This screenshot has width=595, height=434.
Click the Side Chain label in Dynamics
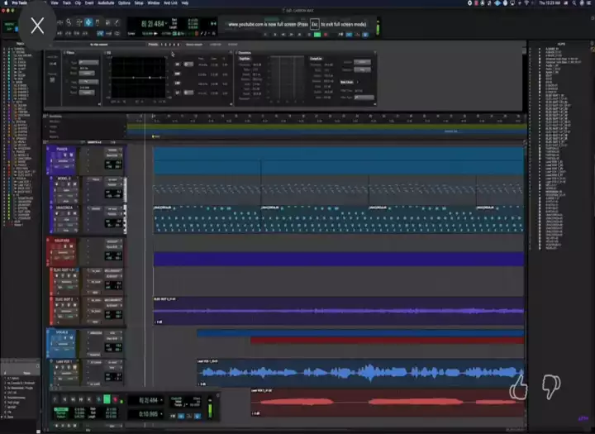tap(346, 82)
